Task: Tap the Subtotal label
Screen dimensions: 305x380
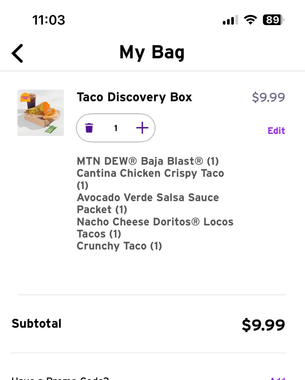Action: (36, 324)
